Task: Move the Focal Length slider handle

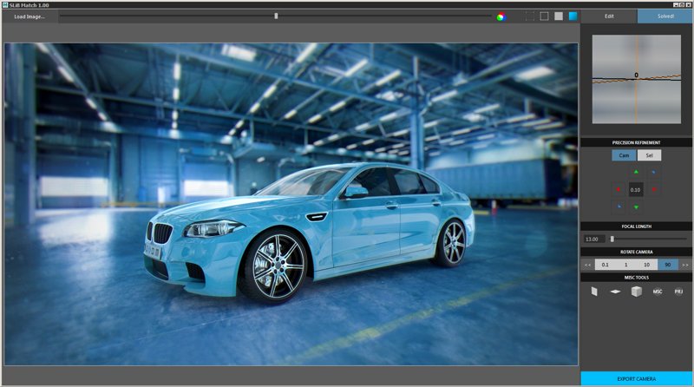Action: 612,239
